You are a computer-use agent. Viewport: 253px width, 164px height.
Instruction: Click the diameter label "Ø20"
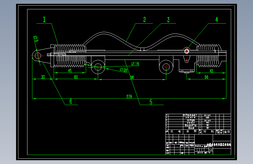pyautogui.click(x=124, y=70)
